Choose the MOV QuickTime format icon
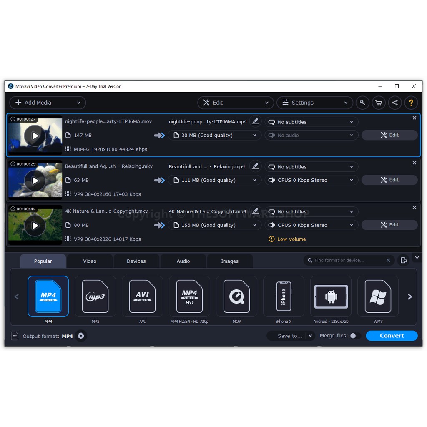Image resolution: width=427 pixels, height=427 pixels. pos(236,296)
